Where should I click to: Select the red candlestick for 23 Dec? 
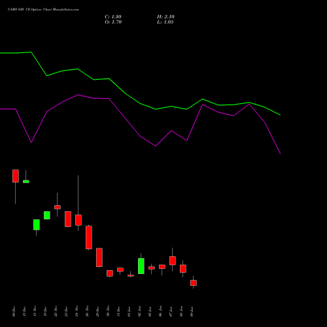68,219
